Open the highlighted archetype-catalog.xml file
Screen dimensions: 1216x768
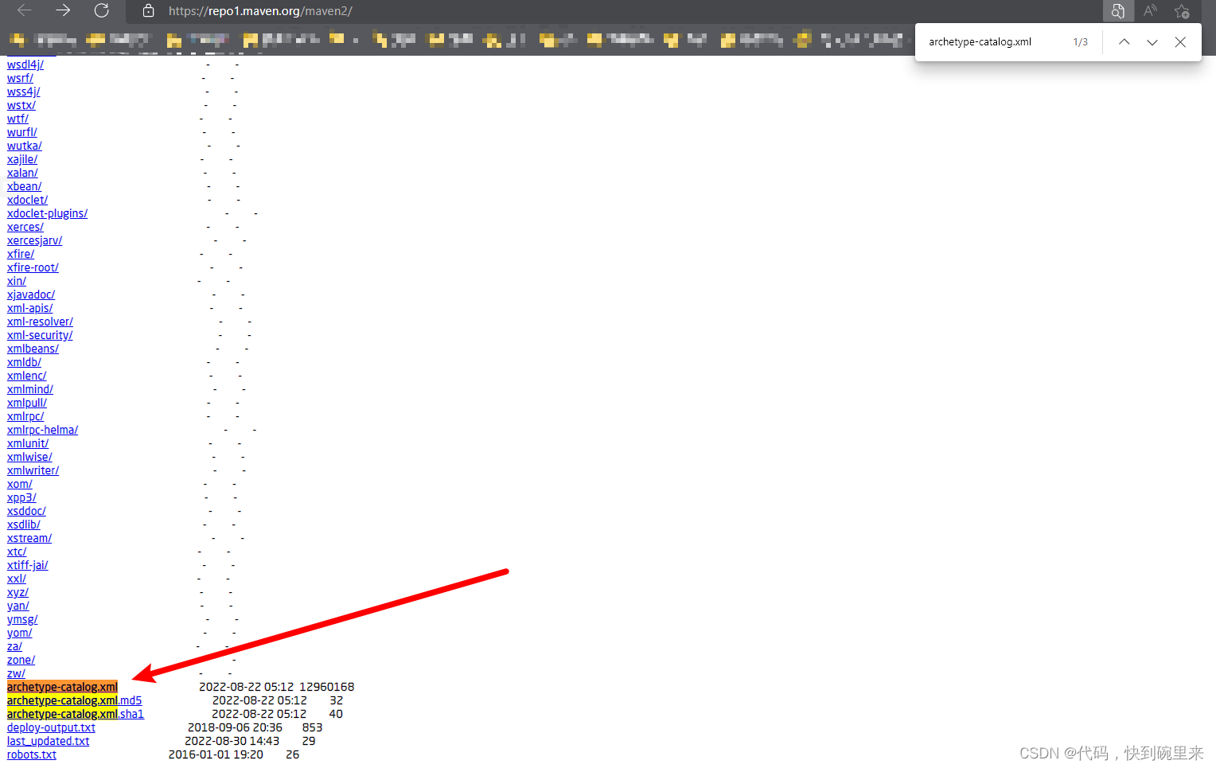tap(61, 686)
